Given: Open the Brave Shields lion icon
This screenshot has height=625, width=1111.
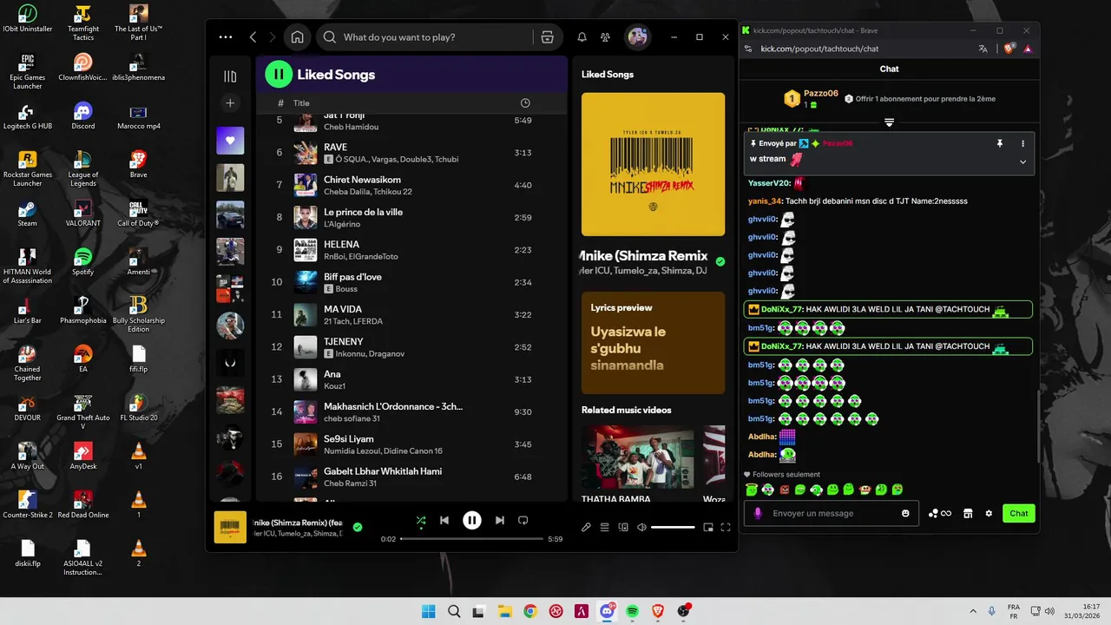Looking at the screenshot, I should coord(1009,49).
